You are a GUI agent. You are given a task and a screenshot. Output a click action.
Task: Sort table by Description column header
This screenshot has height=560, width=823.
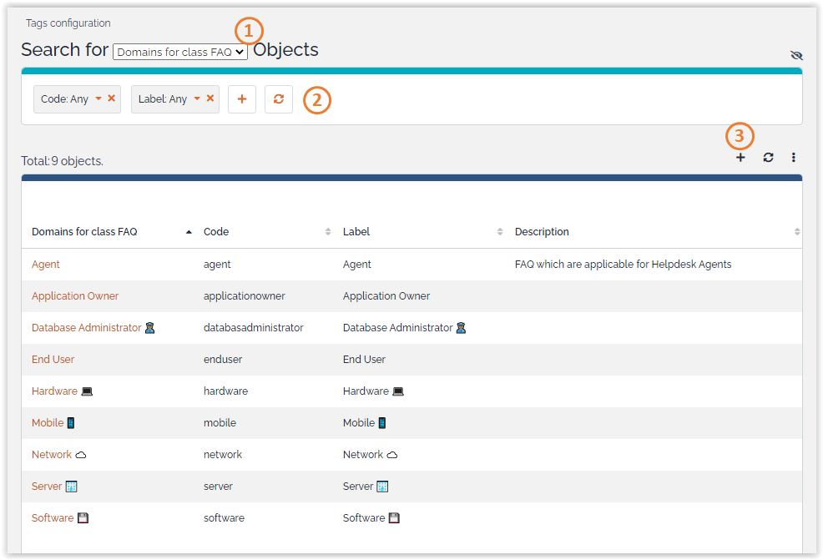point(542,232)
